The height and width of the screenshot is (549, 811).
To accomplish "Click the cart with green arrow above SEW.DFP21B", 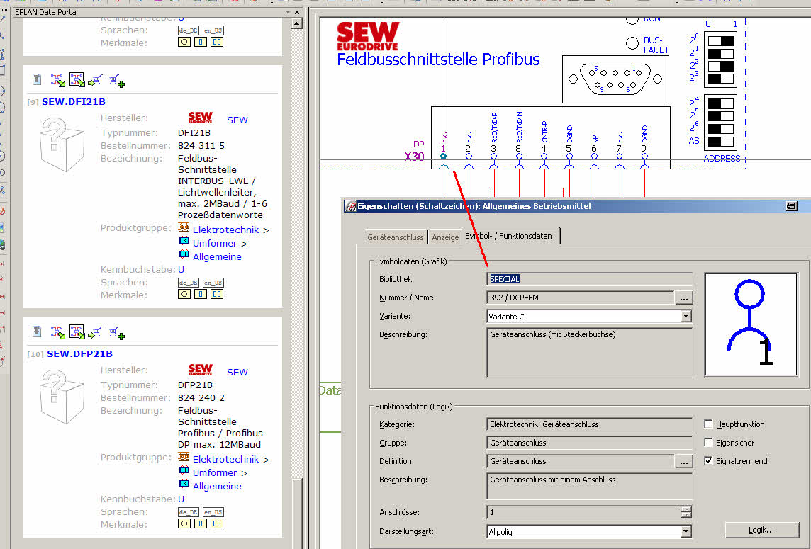I will pyautogui.click(x=95, y=332).
